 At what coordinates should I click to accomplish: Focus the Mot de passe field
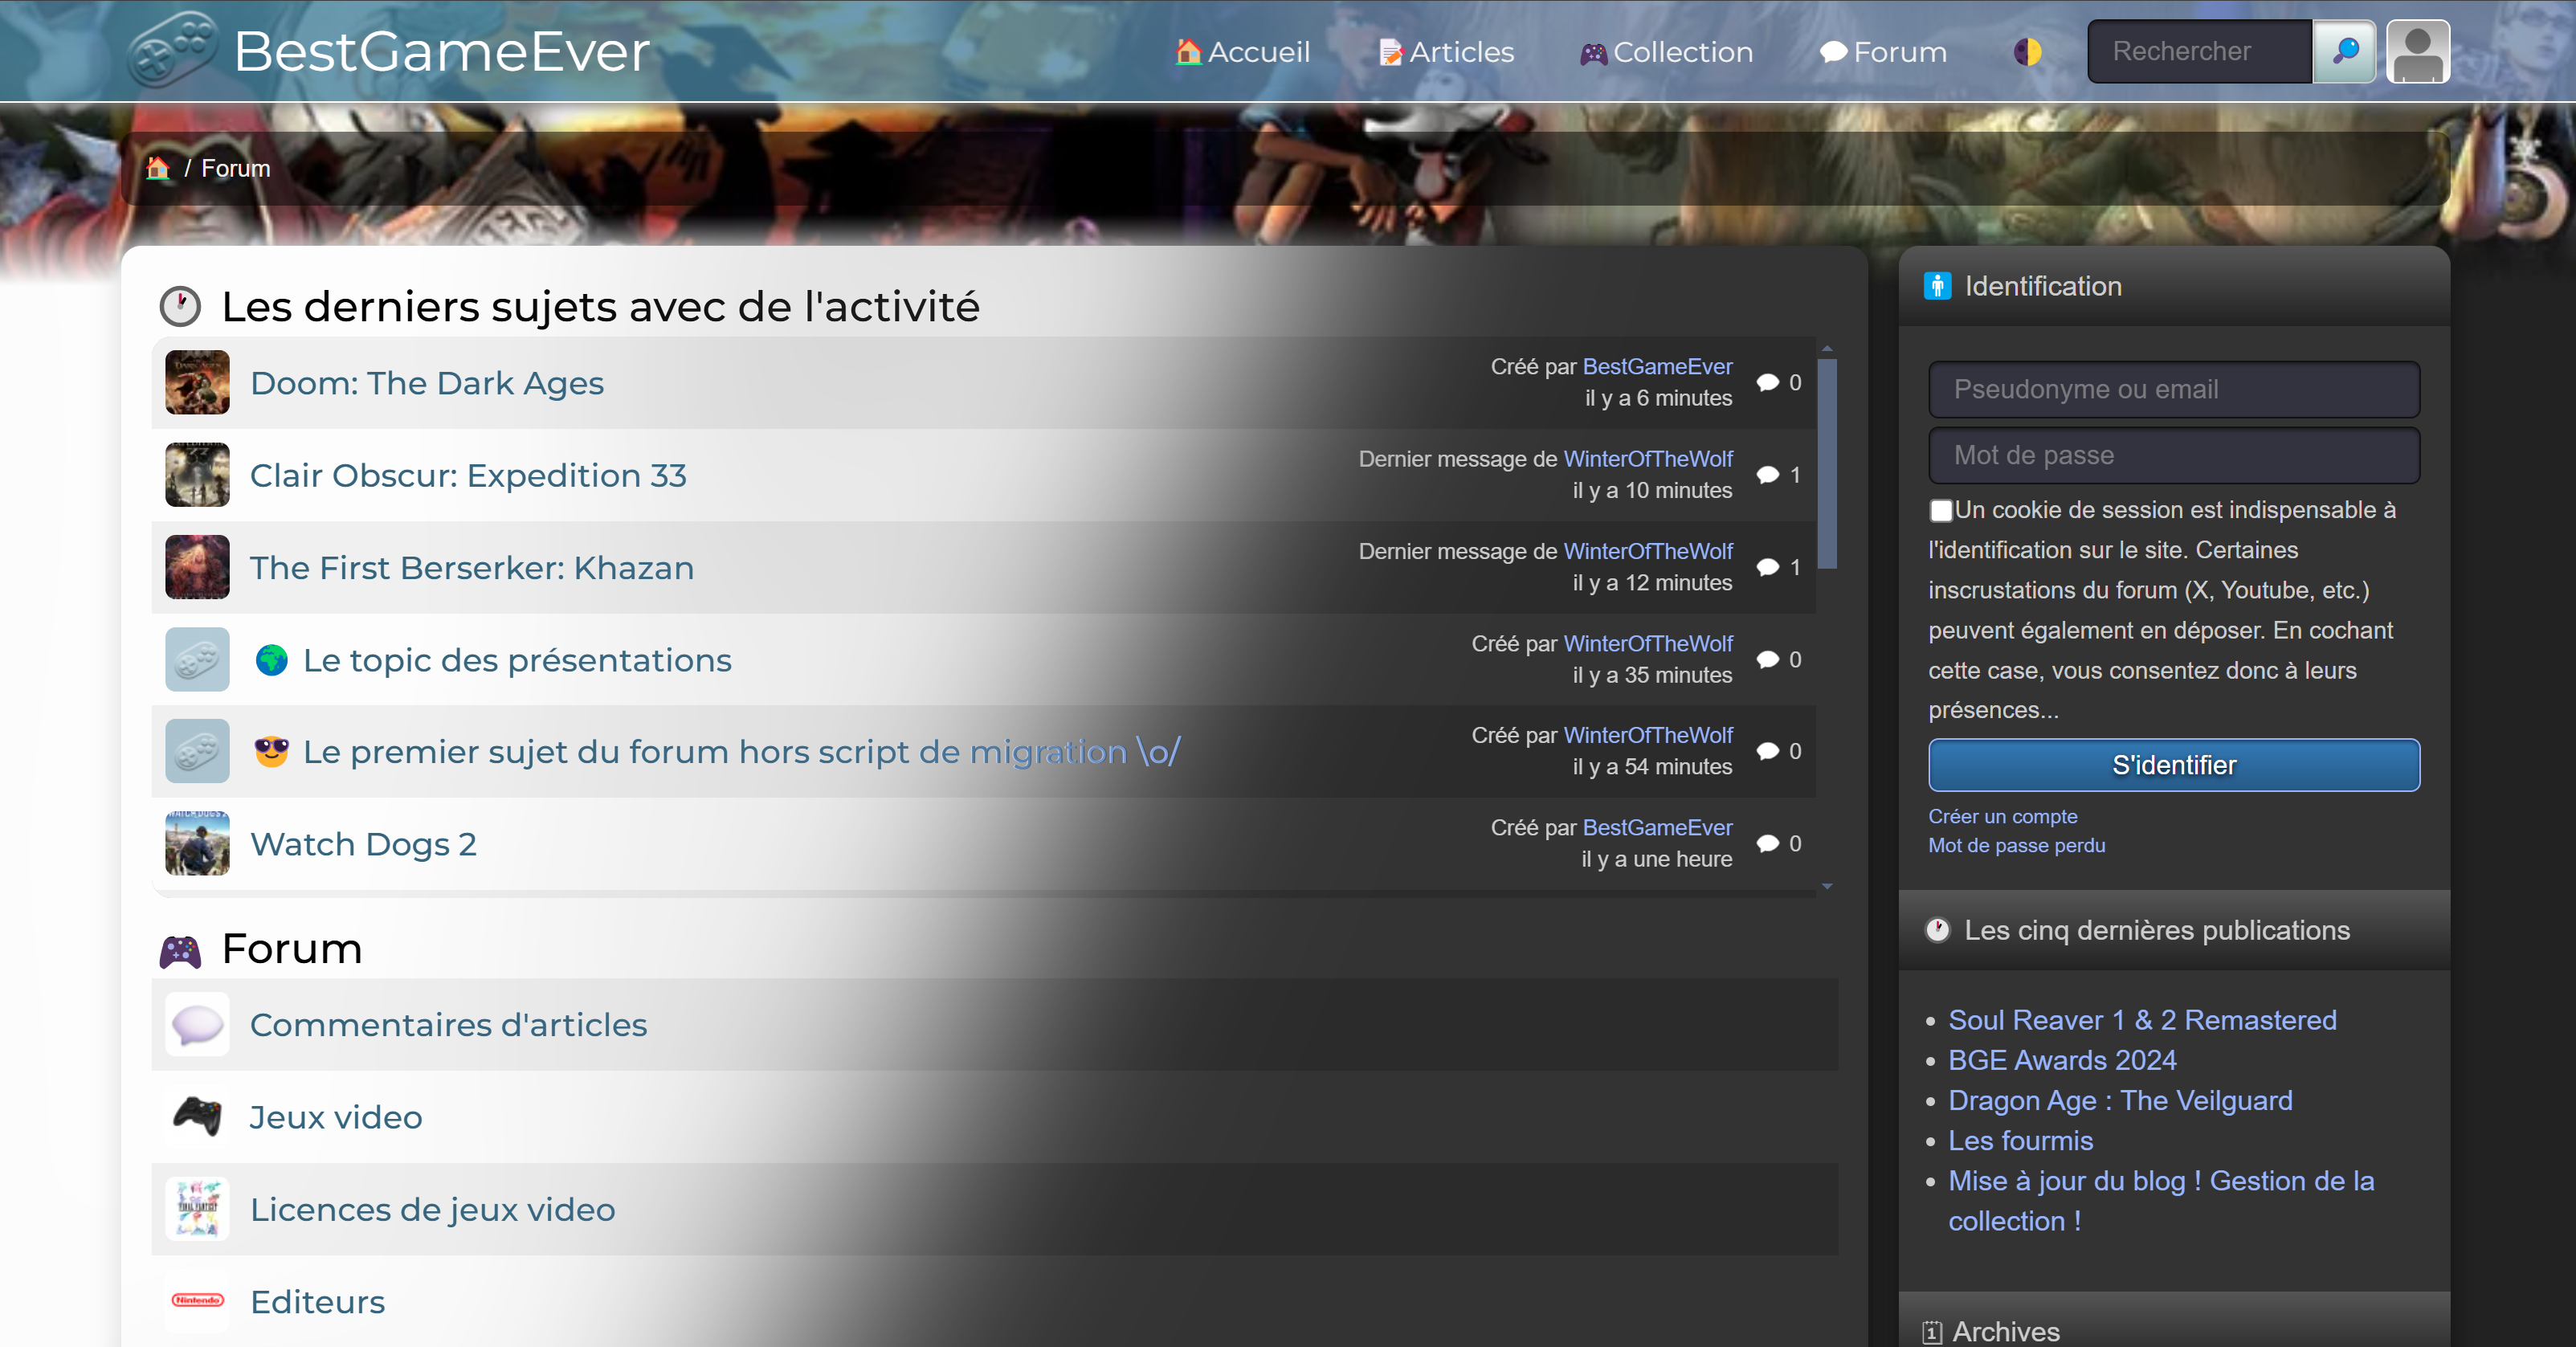(2174, 455)
